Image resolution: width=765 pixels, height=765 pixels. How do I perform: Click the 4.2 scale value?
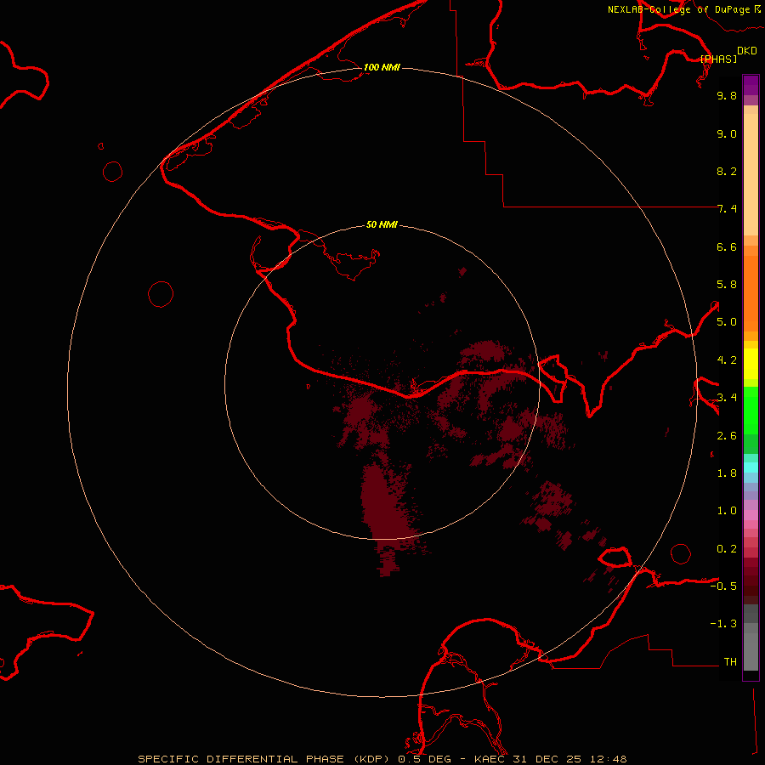(727, 360)
